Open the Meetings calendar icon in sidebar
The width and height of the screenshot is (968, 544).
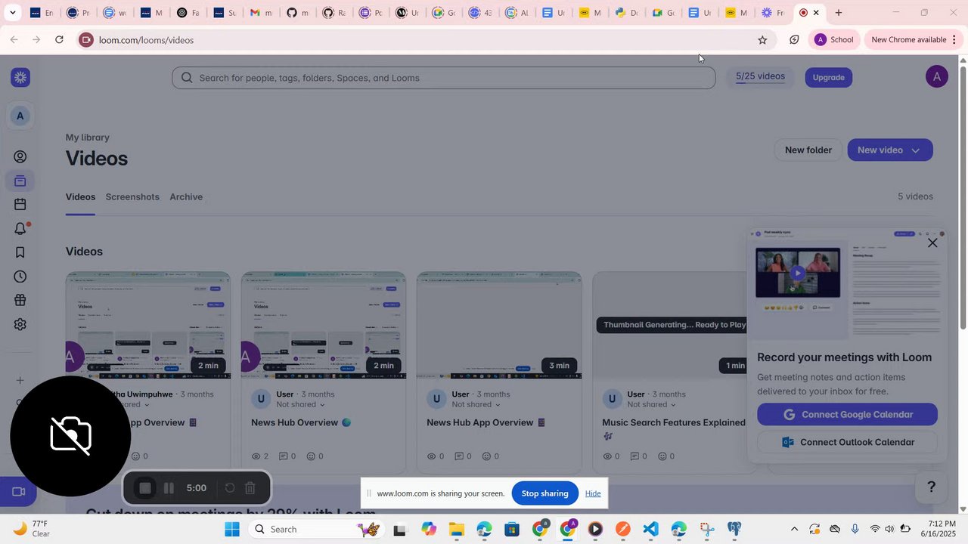coord(20,205)
